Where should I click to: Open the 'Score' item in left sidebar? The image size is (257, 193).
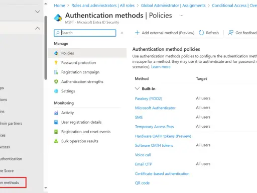point(7,171)
